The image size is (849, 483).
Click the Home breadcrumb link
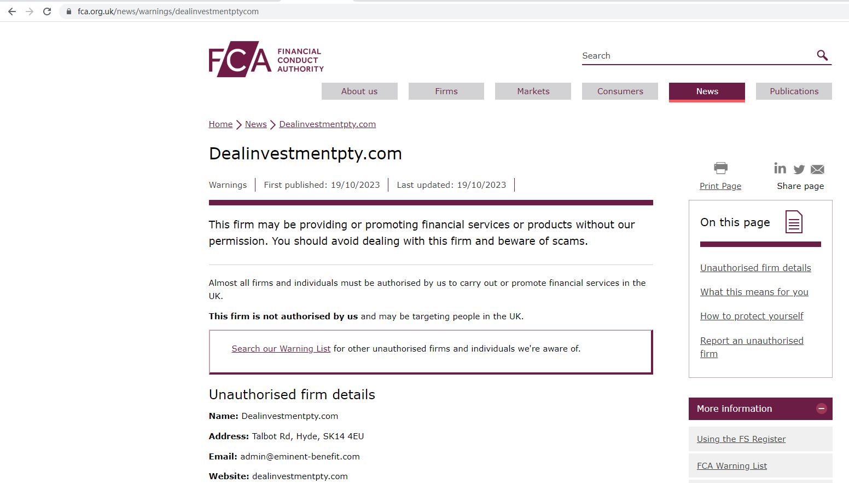pos(220,124)
